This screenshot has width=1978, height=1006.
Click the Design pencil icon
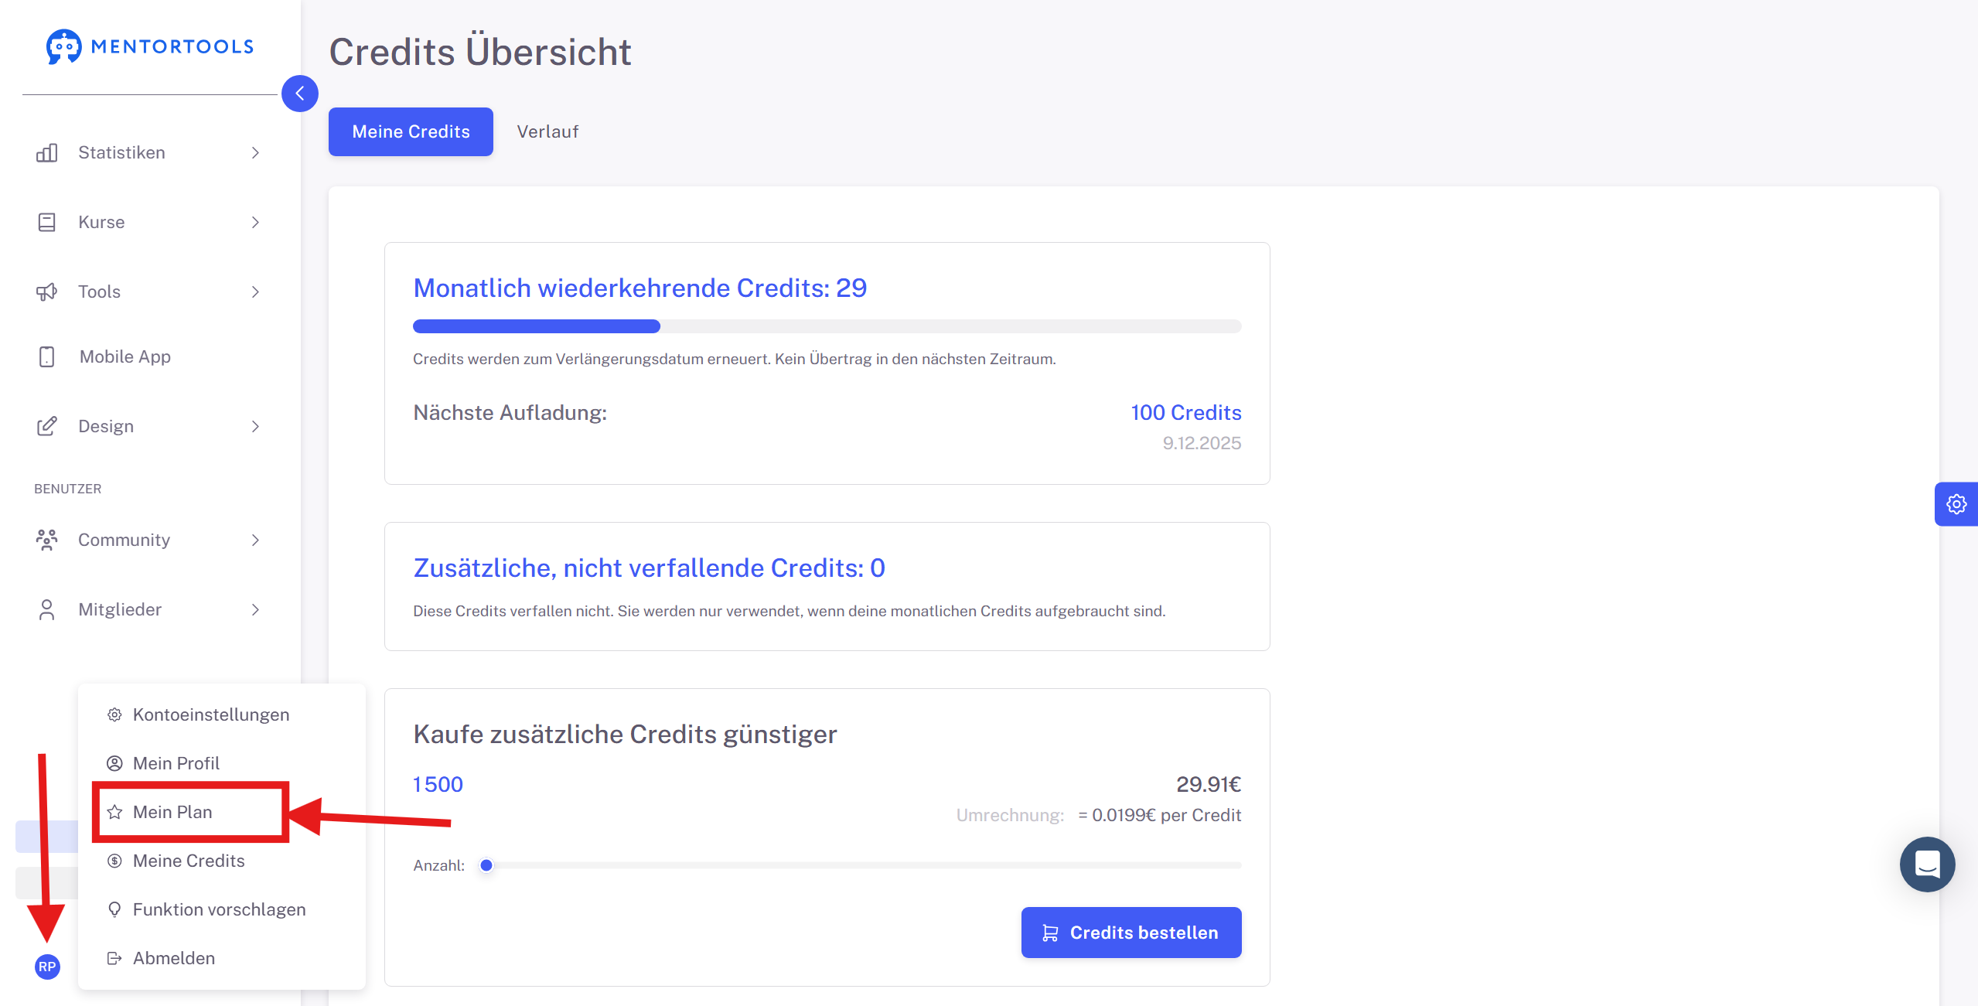pos(46,426)
